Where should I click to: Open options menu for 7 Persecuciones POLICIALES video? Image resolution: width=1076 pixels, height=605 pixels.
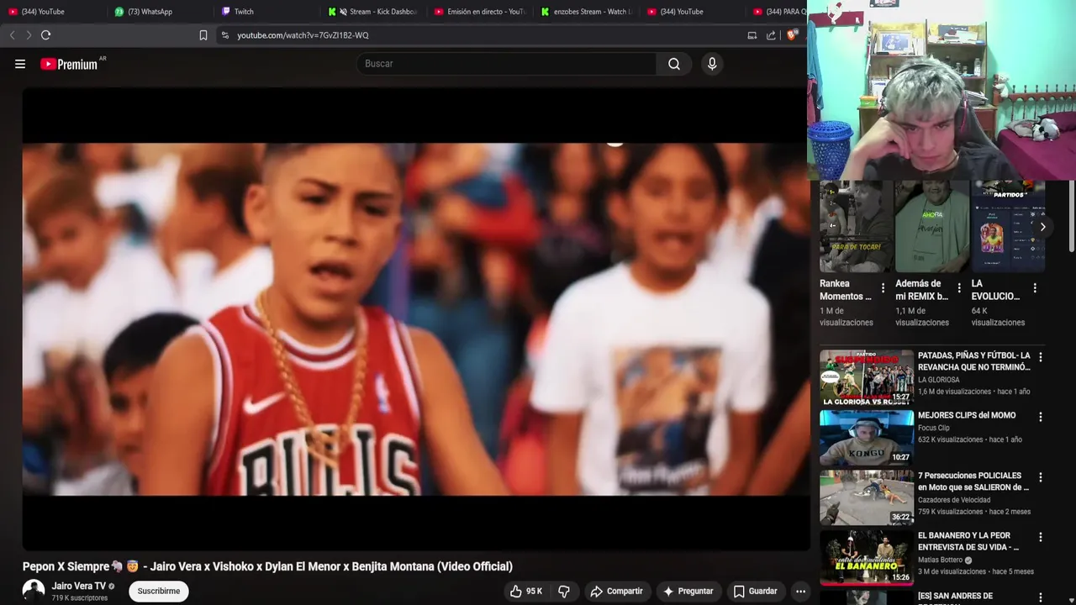pyautogui.click(x=1041, y=477)
